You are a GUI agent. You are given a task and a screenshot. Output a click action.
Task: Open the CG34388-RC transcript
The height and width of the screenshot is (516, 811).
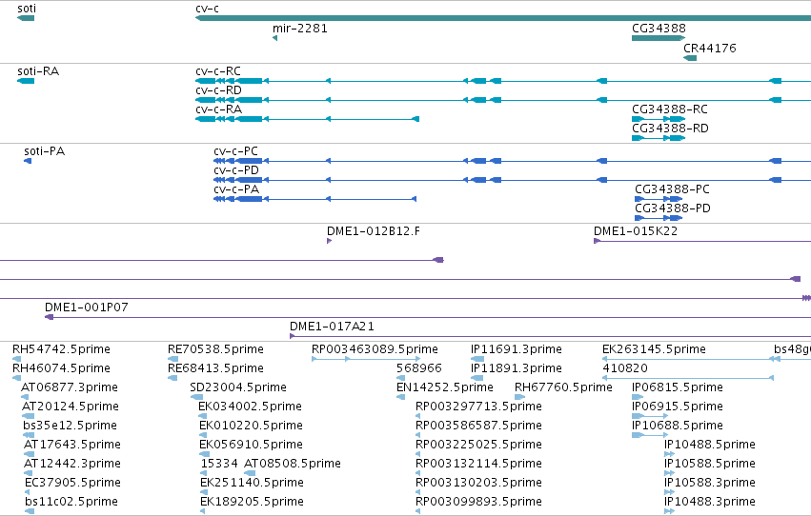point(659,119)
